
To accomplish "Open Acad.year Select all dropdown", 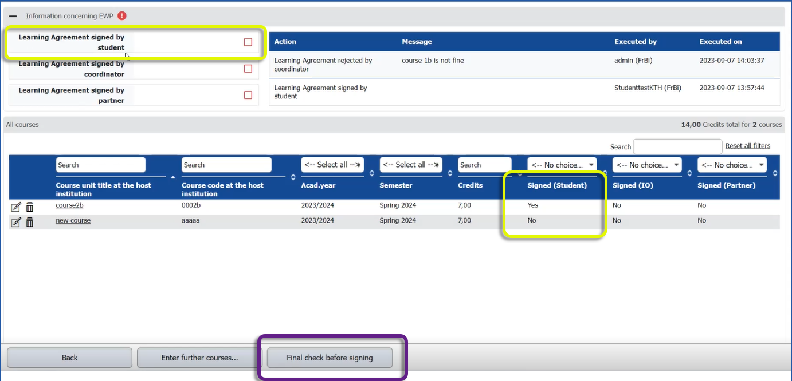I will 332,165.
